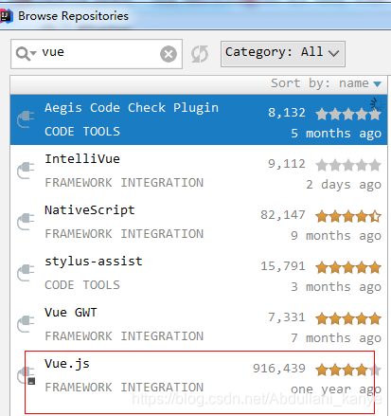Click the plug icon beside IntelliVue
The image size is (391, 416).
point(26,171)
